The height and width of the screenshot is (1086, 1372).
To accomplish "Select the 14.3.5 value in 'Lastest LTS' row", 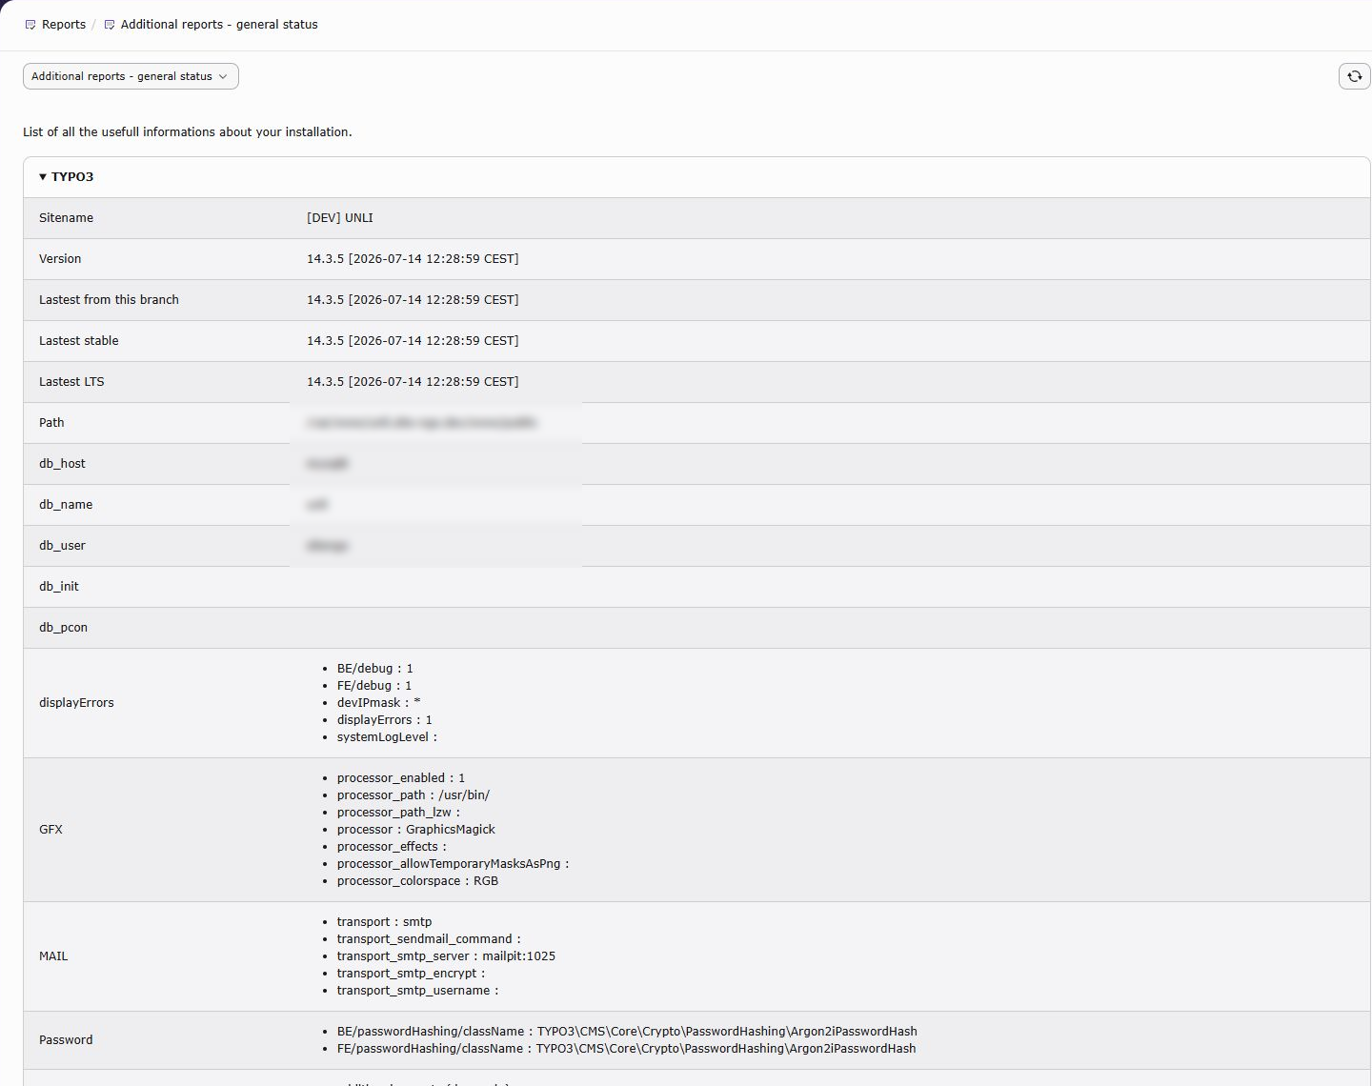I will point(413,382).
